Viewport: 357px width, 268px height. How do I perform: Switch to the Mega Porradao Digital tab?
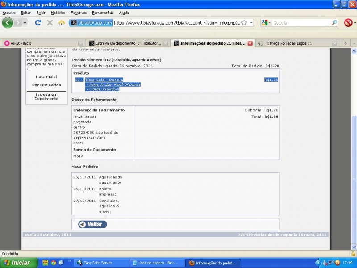297,43
